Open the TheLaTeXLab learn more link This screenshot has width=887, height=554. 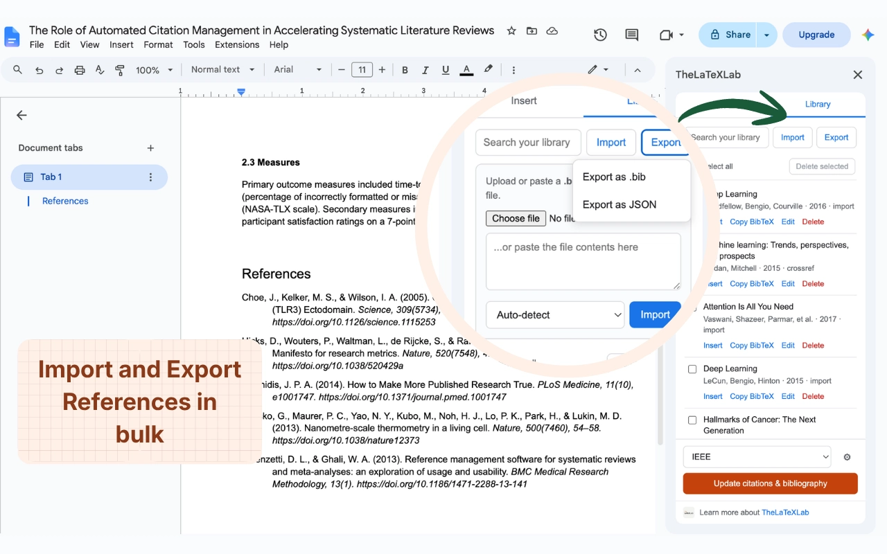tap(785, 512)
